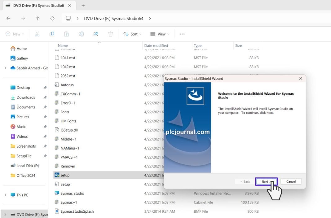The height and width of the screenshot is (218, 331).
Task: Click the Paste icon in the toolbar
Action: [x=66, y=34]
